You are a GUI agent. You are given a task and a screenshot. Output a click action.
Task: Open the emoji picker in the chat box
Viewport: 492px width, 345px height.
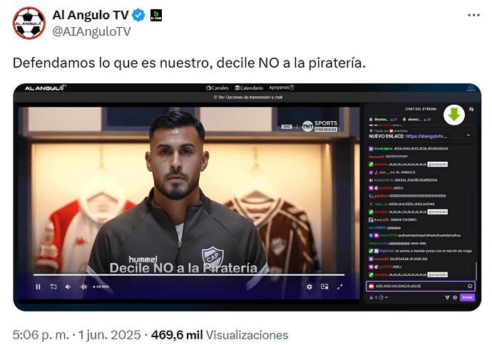coord(470,286)
